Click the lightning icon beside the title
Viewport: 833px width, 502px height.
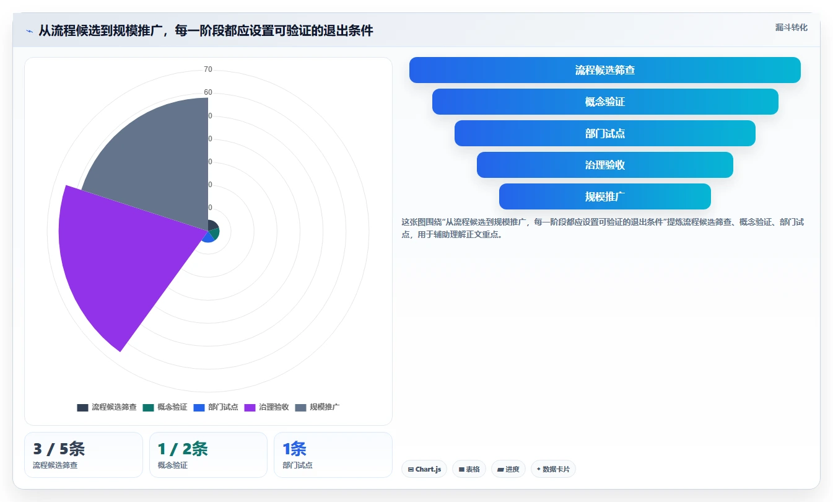click(x=29, y=31)
